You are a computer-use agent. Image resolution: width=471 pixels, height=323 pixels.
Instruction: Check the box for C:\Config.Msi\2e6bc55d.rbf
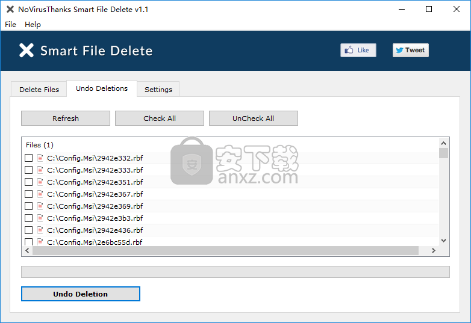pos(28,242)
